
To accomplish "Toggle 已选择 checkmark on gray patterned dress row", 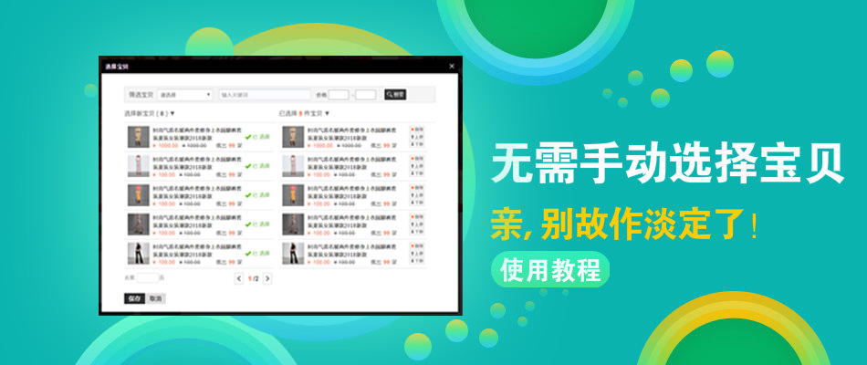I will (257, 224).
